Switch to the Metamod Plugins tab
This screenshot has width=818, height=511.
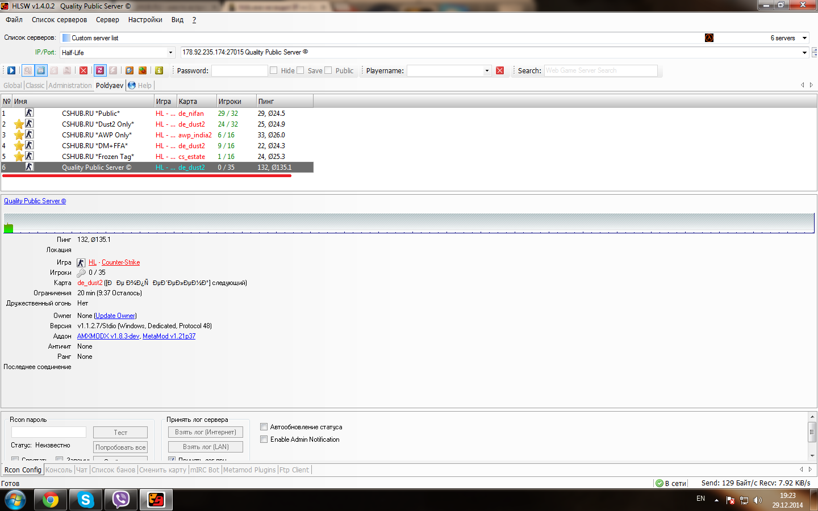(x=249, y=470)
